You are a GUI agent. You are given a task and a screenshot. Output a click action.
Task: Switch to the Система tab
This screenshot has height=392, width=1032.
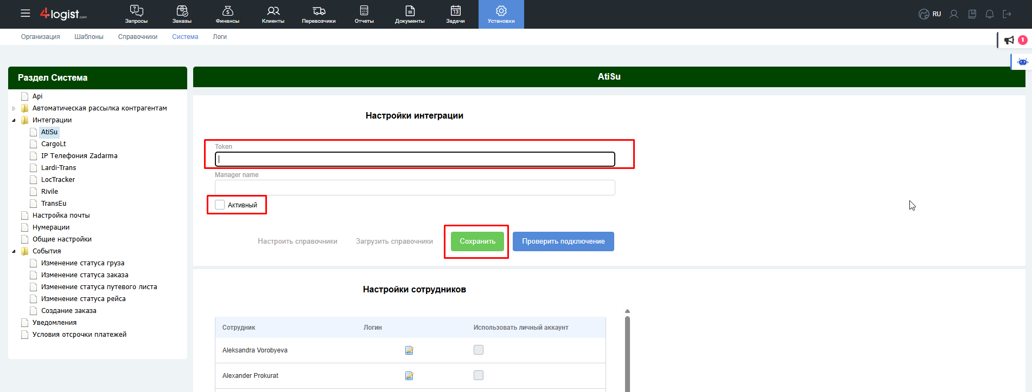[185, 37]
